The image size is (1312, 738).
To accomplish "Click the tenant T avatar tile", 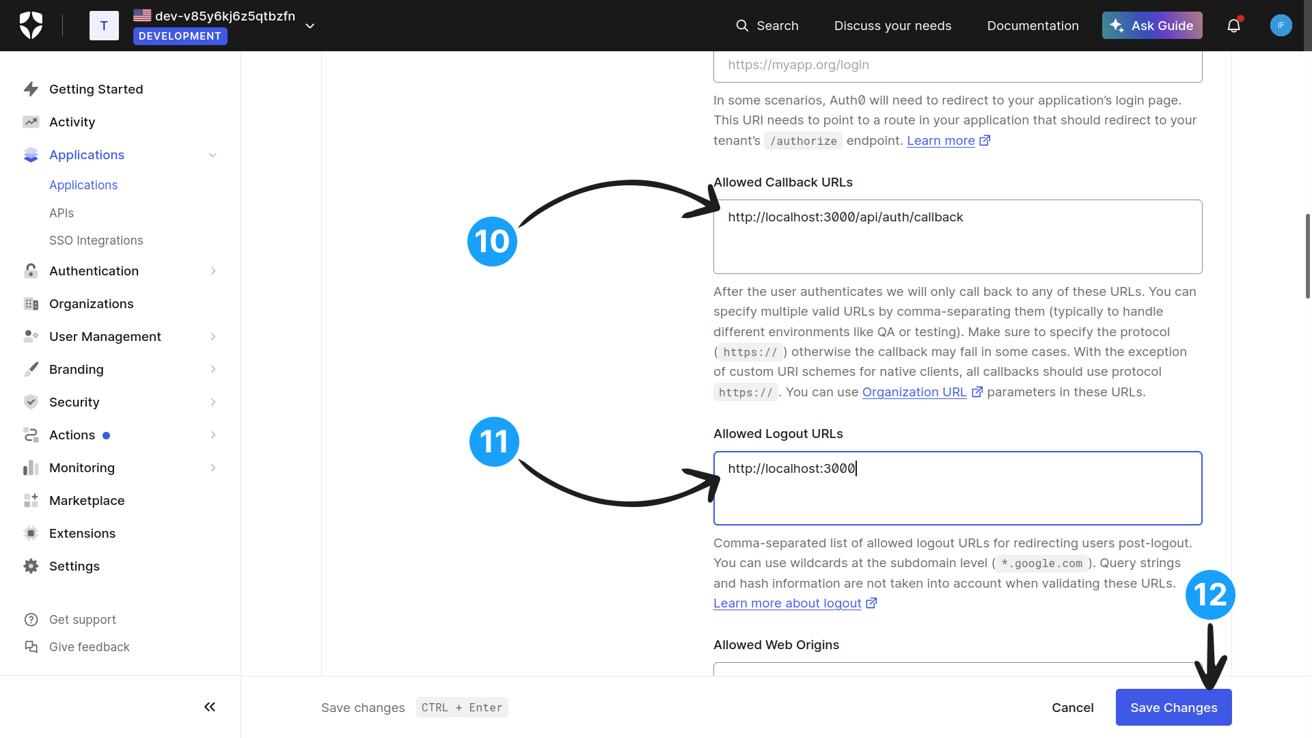I will tap(104, 25).
